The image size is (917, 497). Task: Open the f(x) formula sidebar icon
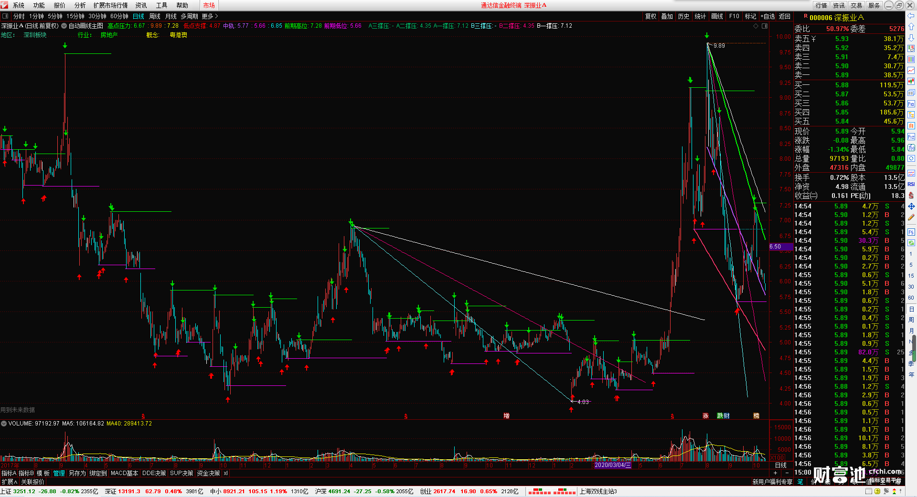(x=911, y=148)
